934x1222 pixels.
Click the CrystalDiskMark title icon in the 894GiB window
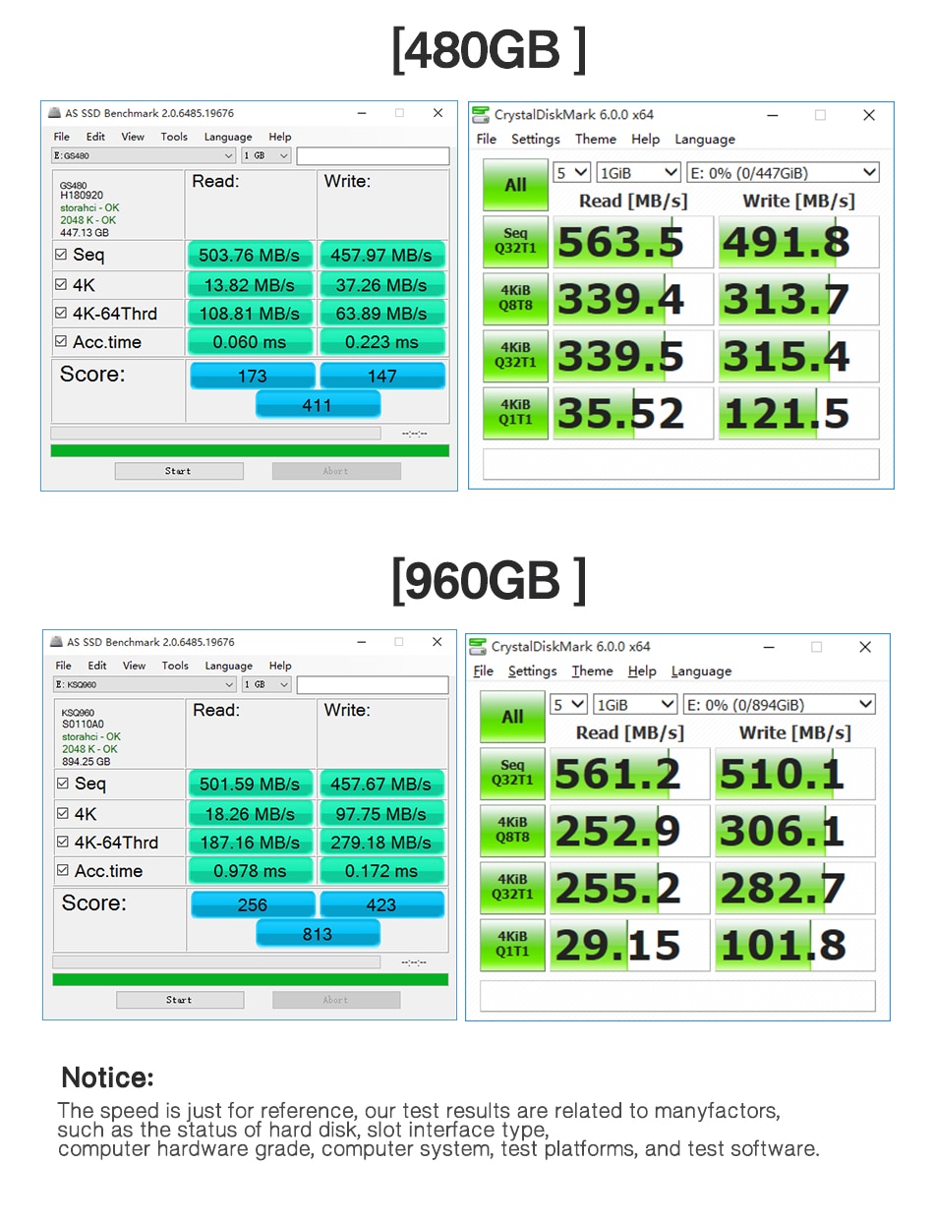coord(478,647)
